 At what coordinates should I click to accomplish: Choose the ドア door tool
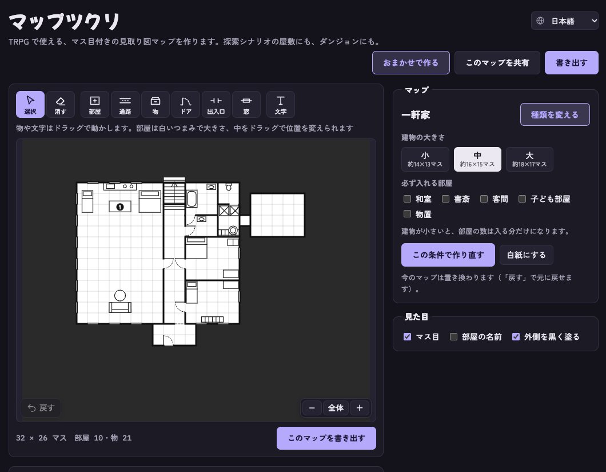click(x=185, y=105)
